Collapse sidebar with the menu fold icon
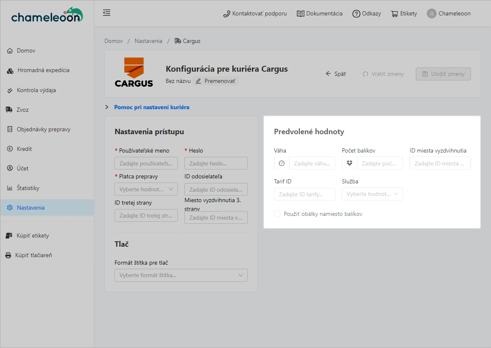Screen dimensions: 491x348 pos(107,13)
